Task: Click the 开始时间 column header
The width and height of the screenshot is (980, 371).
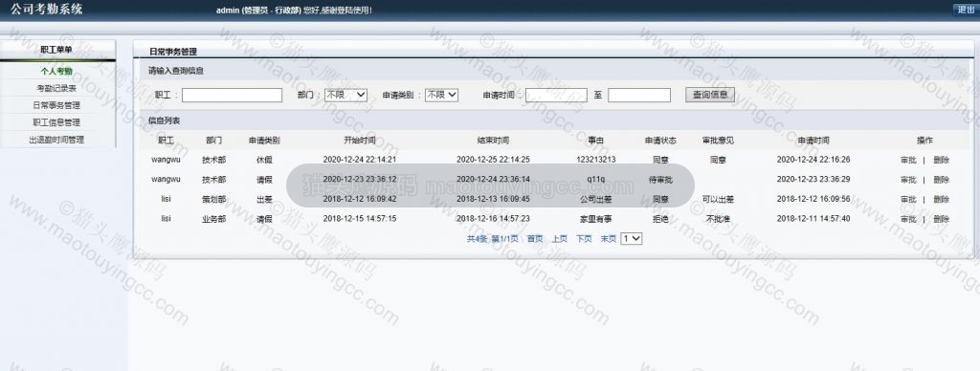Action: 360,141
